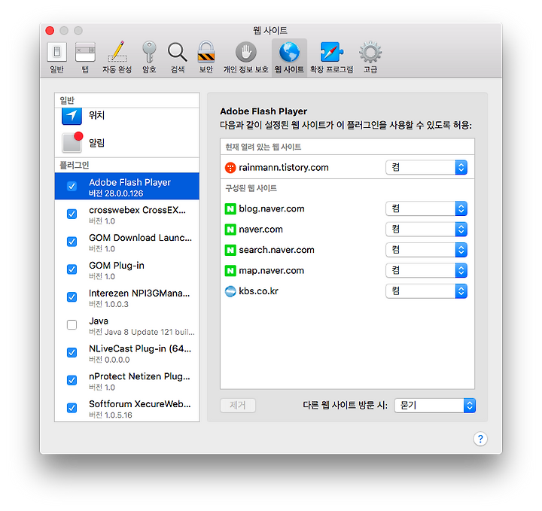Close the 웹 사이트 preferences window
Viewport: 542px width, 511px height.
tap(50, 30)
